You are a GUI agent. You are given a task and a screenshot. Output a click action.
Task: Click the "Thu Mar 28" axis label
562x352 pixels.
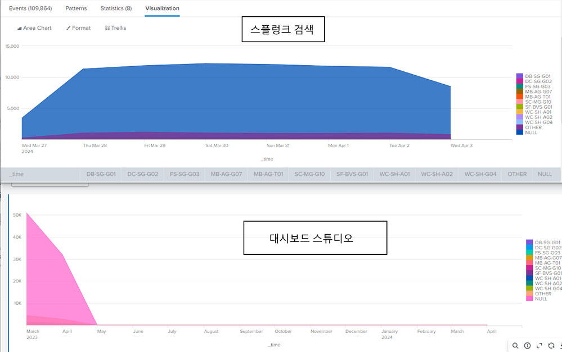tap(95, 145)
